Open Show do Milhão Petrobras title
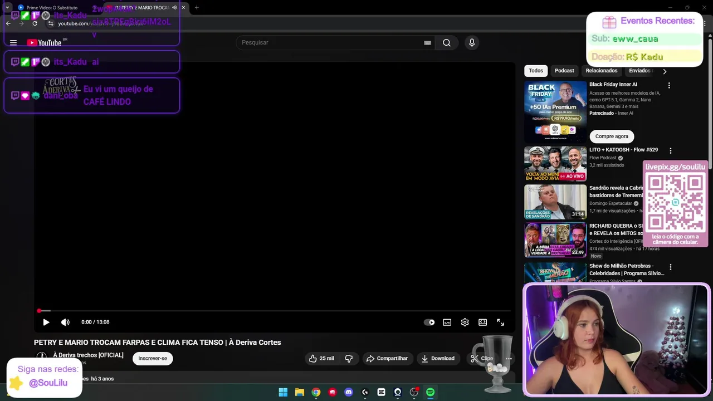 (x=627, y=270)
